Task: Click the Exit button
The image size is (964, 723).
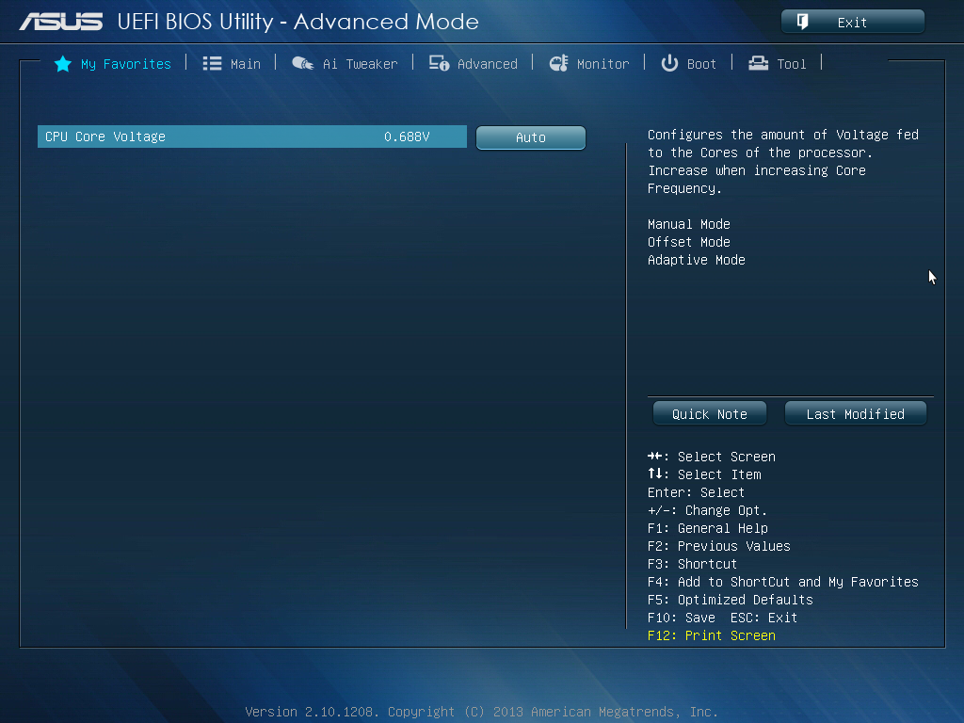Action: 853,23
